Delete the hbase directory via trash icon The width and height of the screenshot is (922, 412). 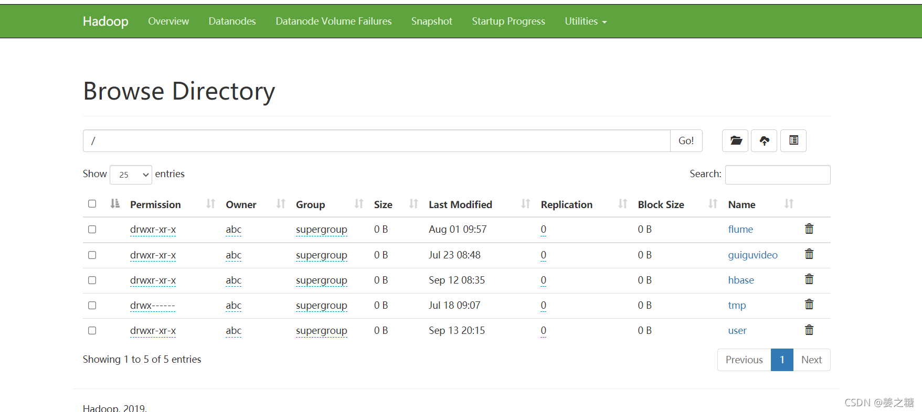point(809,279)
